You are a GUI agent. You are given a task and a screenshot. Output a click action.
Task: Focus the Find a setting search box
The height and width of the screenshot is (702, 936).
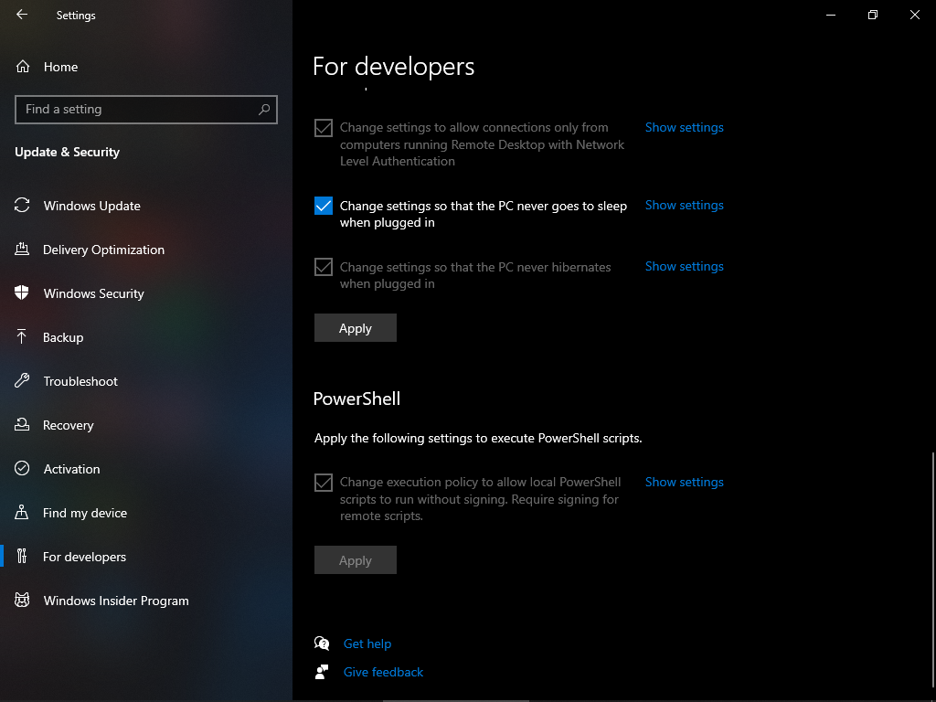tap(146, 110)
